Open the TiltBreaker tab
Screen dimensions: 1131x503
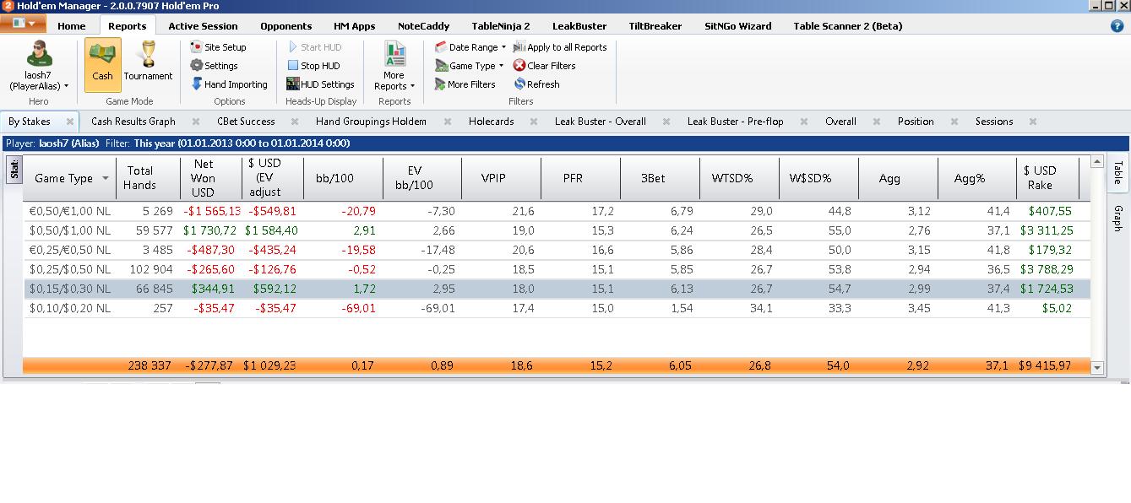coord(655,26)
